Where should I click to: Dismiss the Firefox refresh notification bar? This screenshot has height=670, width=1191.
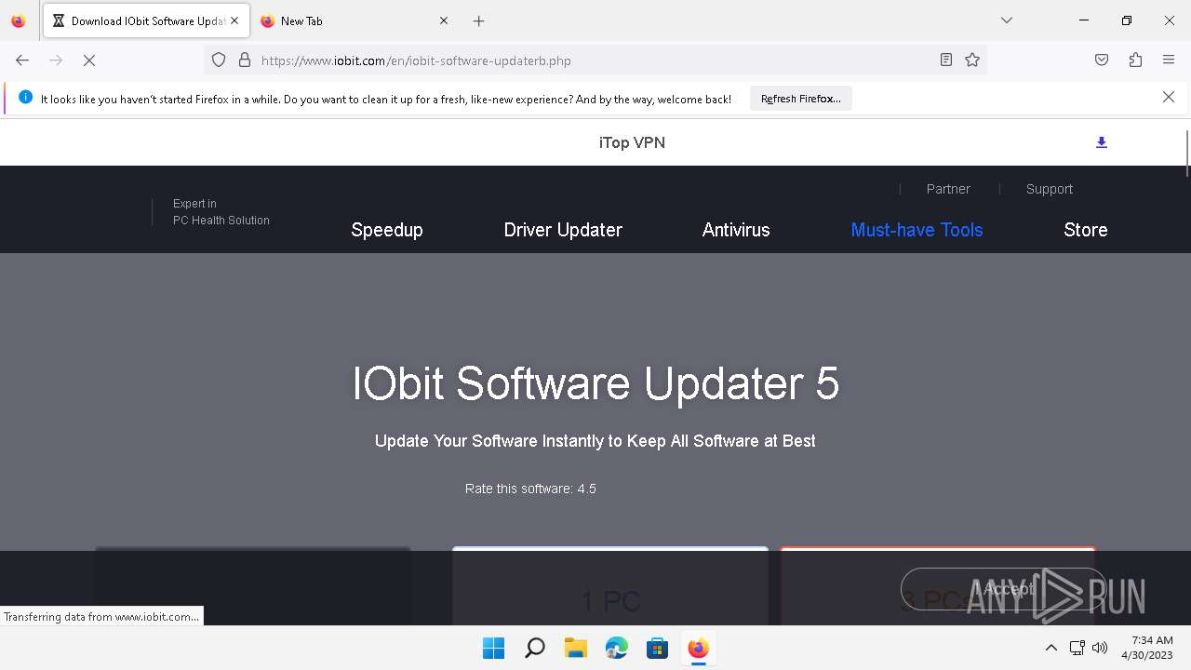coord(1169,97)
